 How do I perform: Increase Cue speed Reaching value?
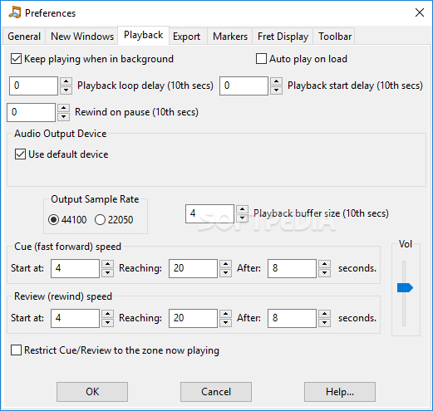(225, 264)
